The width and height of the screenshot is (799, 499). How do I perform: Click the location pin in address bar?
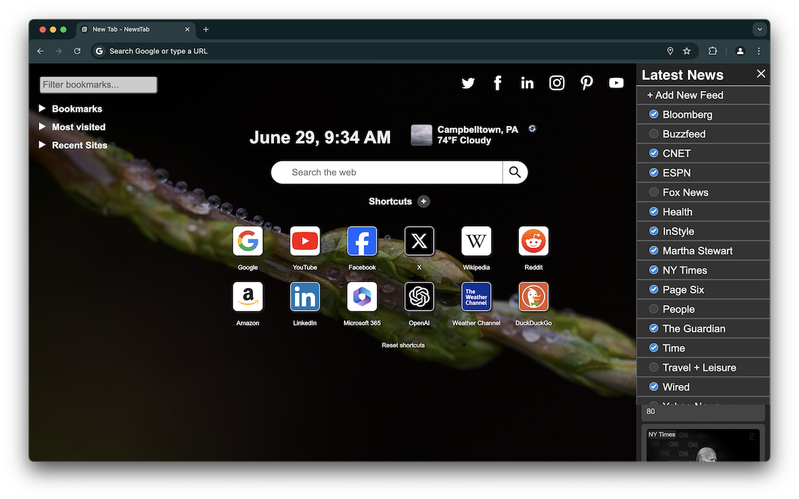tap(670, 51)
